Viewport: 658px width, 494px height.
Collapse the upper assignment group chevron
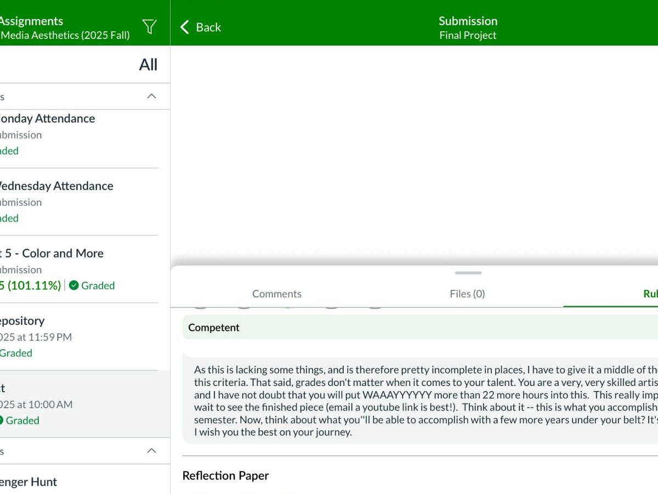point(152,96)
